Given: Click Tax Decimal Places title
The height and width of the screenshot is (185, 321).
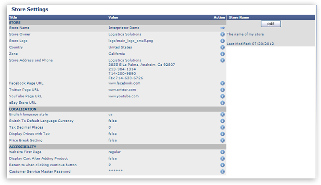Looking at the screenshot, I should tap(26, 127).
